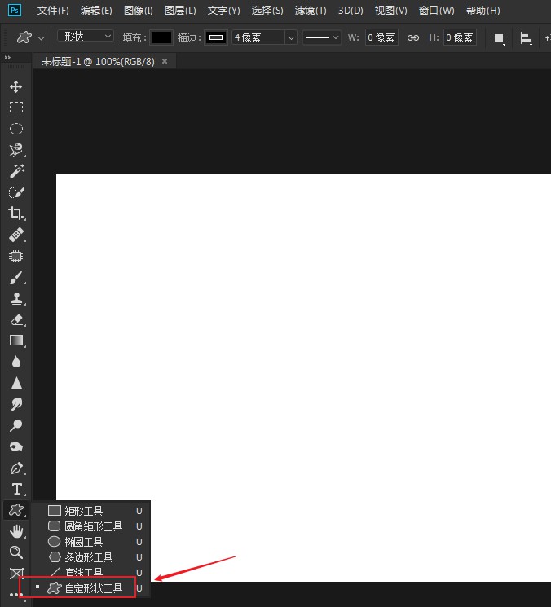Select the Move tool

[15, 86]
